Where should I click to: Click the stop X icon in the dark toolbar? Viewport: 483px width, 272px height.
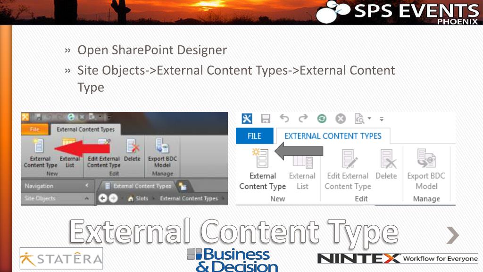82,117
